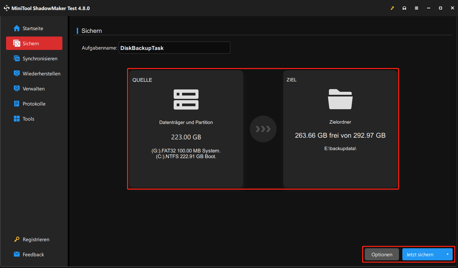Open the Registrieren link

point(36,239)
